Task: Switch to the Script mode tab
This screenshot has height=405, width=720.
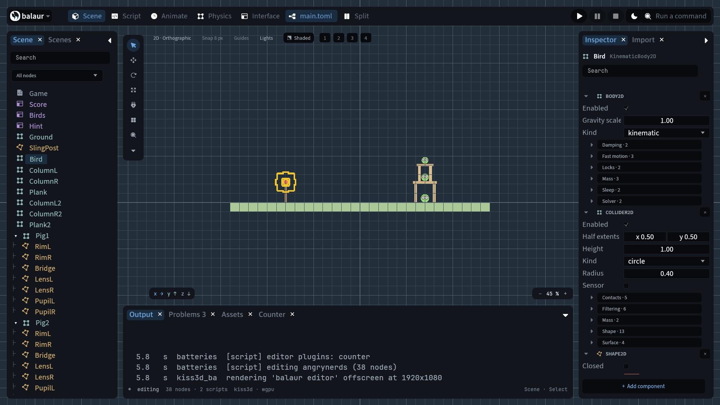Action: tap(126, 16)
